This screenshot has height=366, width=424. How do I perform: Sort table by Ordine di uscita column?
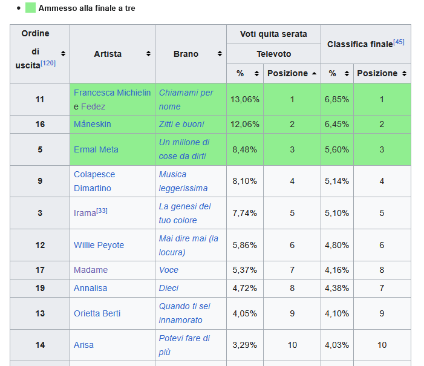tap(63, 54)
